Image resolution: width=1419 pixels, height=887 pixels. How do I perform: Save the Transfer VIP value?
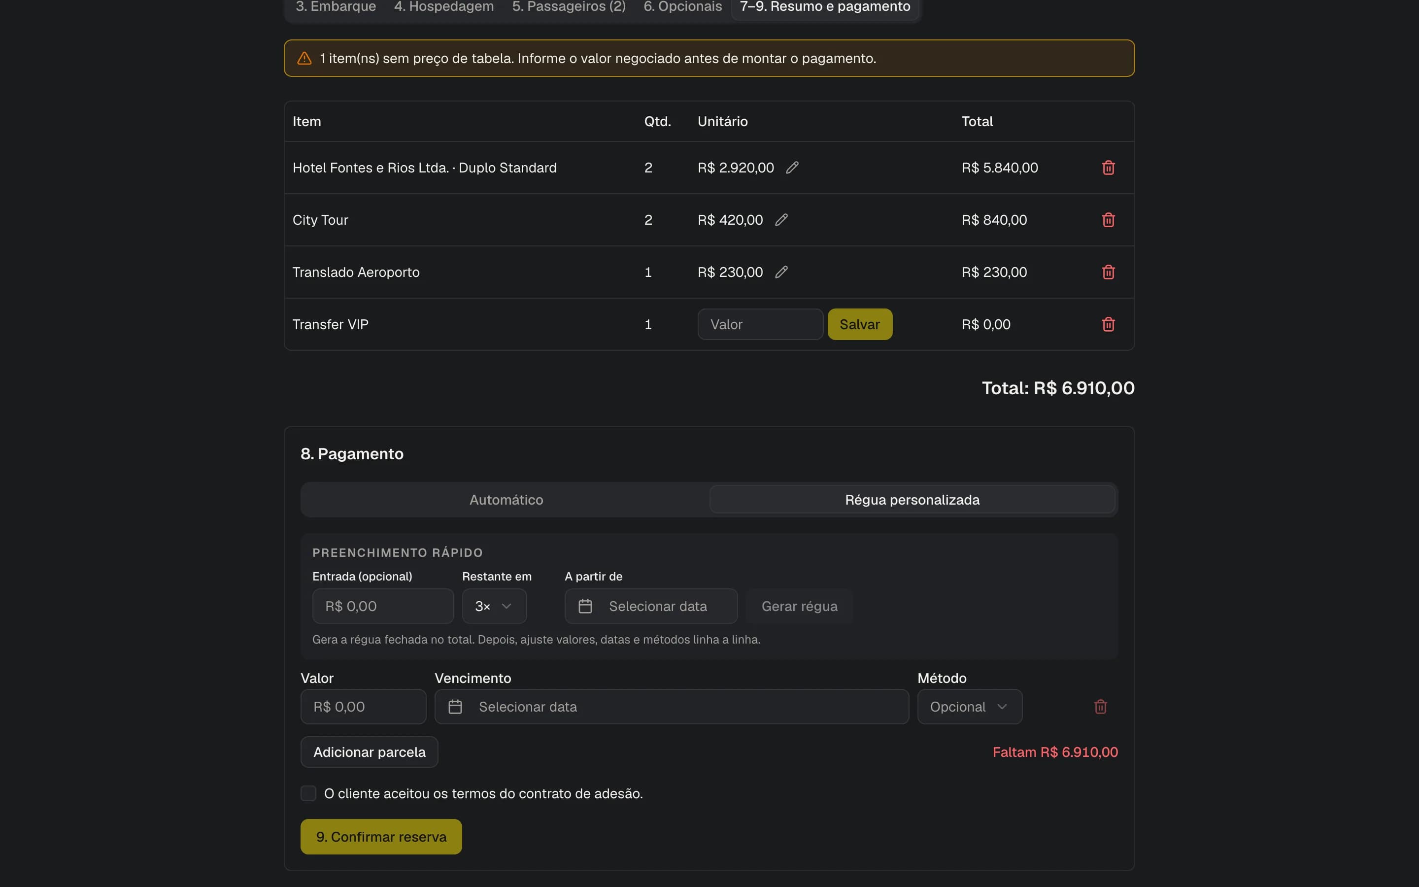[x=860, y=324]
